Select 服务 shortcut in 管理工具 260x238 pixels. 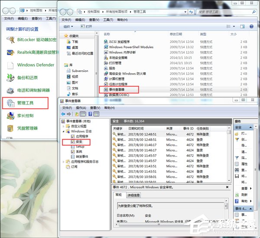pos(110,68)
